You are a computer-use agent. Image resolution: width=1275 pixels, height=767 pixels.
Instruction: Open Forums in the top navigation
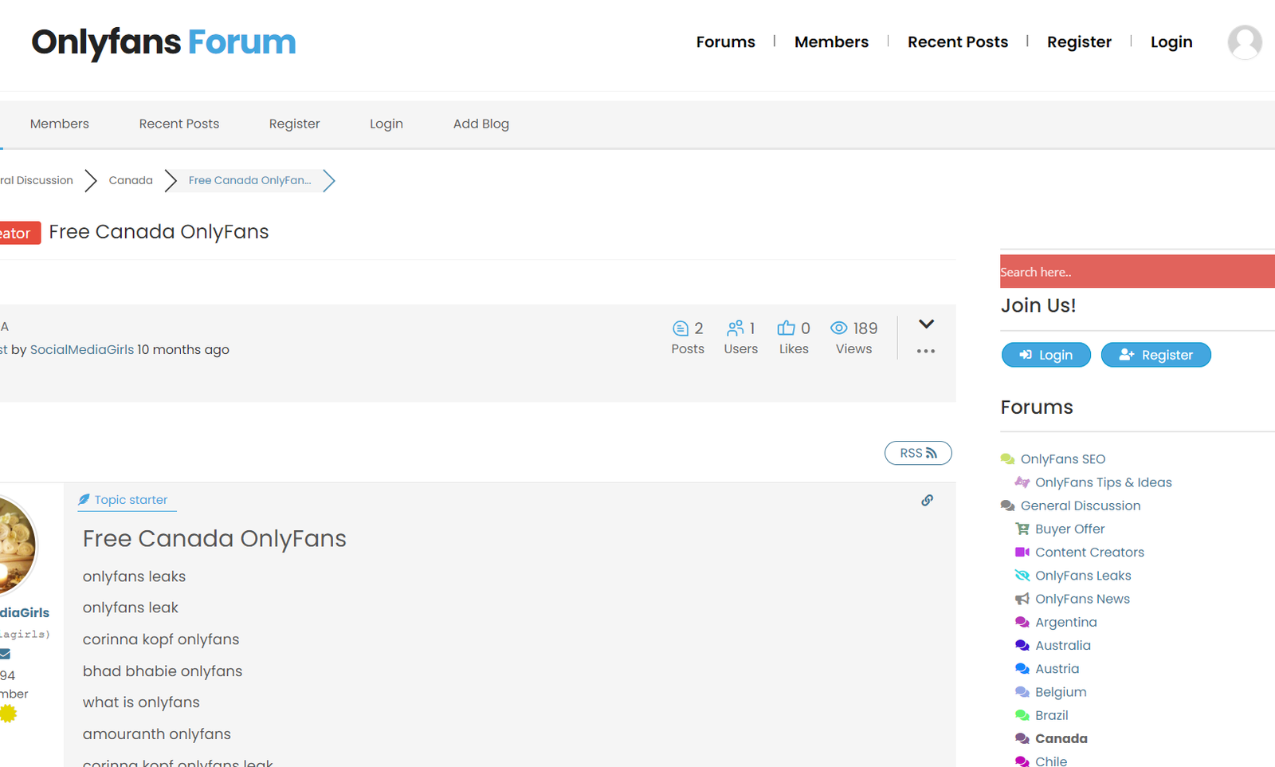pos(725,42)
